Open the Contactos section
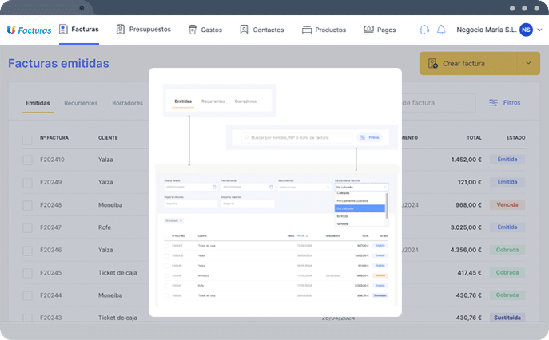The height and width of the screenshot is (340, 549). [262, 30]
